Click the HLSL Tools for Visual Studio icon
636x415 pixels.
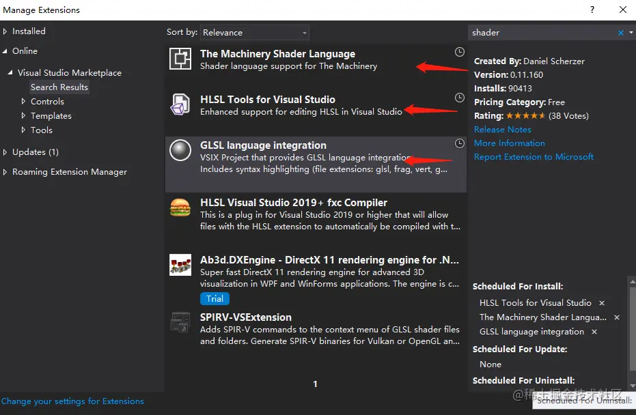click(180, 104)
